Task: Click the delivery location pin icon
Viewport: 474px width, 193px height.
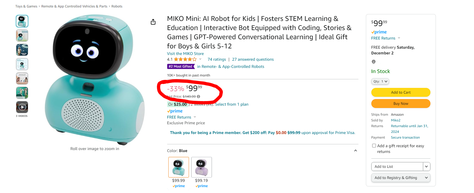Action: tap(373, 62)
